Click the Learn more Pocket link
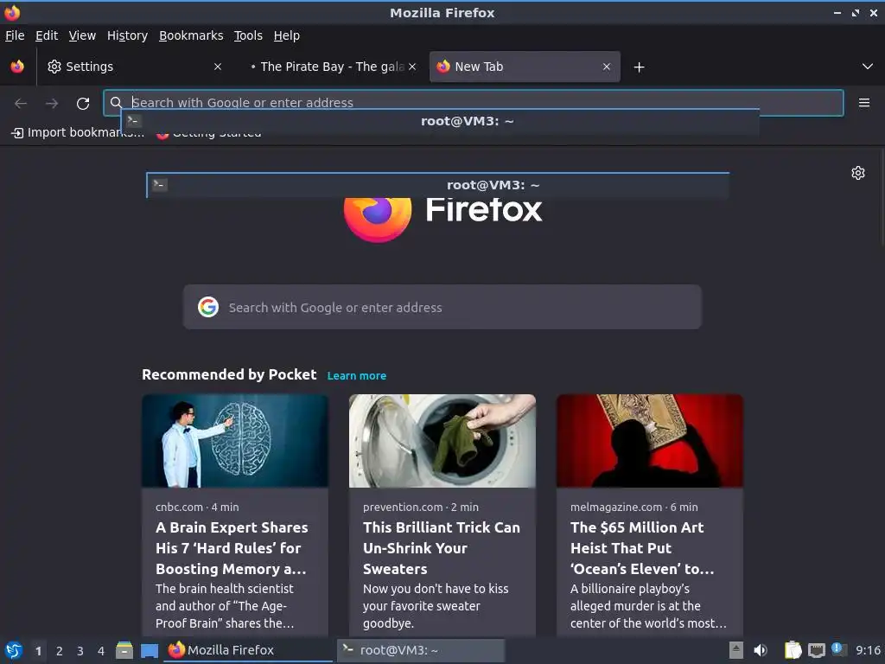Screen dimensions: 885x664 (357, 375)
